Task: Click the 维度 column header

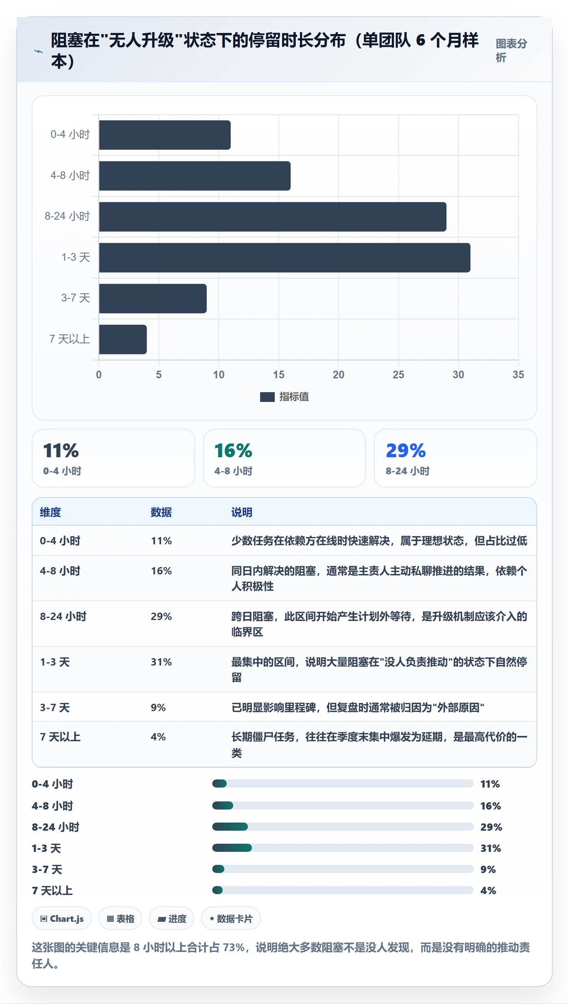Action: point(50,512)
